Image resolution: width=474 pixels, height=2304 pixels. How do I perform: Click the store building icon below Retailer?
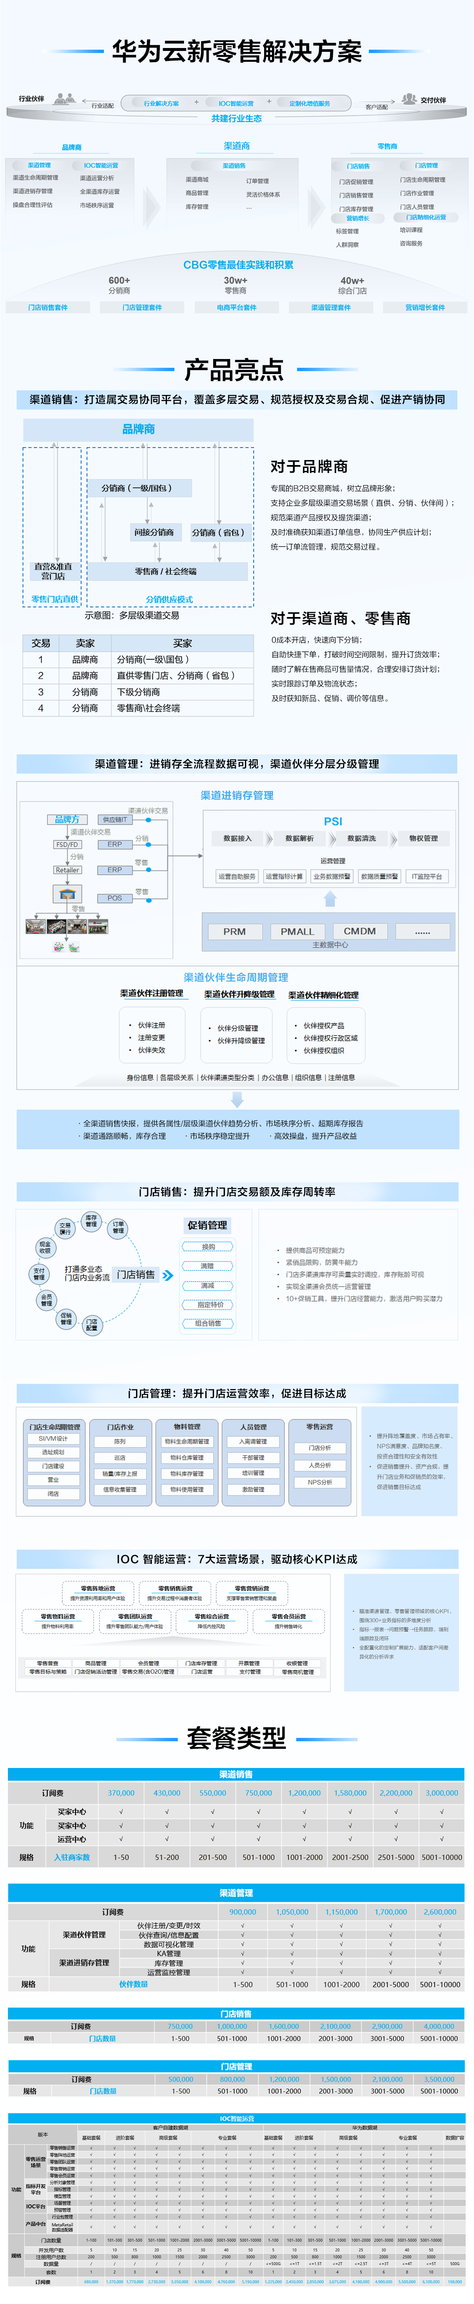[66, 893]
